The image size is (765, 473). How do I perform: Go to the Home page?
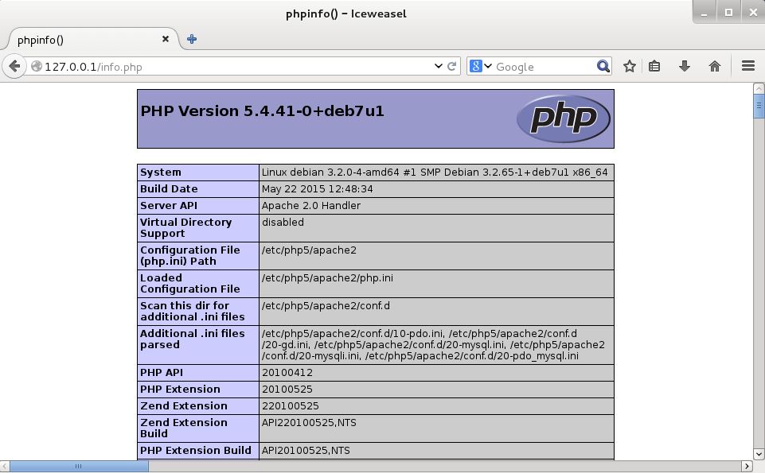714,67
